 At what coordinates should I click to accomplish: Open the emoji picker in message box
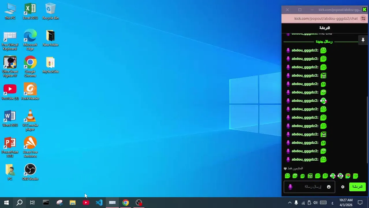329,187
